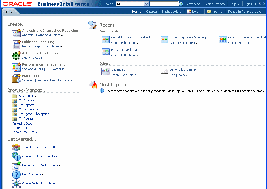267x189 pixels.
Task: Expand More for Cohort Explorer - Summary
Action: pyautogui.click(x=193, y=43)
